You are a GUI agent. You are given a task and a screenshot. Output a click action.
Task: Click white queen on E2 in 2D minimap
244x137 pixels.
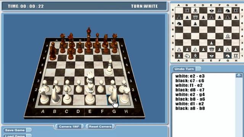pos(211,49)
